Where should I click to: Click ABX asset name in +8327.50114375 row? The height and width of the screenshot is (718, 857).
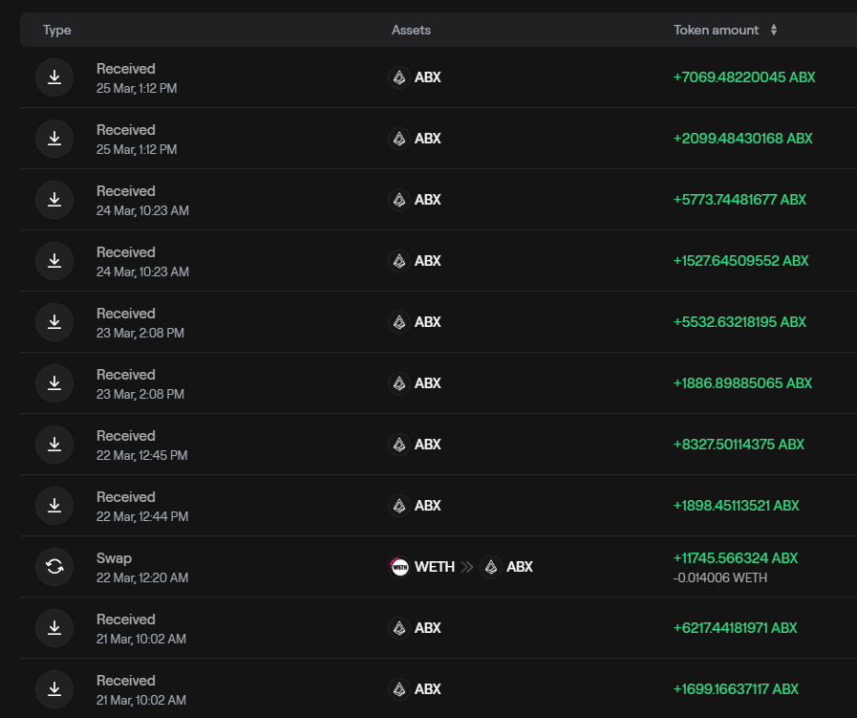[428, 445]
